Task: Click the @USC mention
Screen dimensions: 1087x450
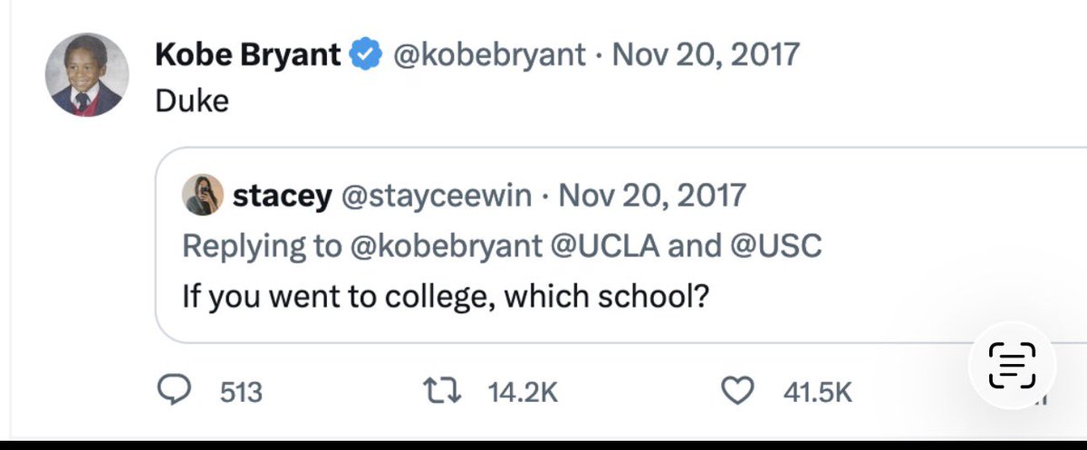Action: (x=776, y=246)
